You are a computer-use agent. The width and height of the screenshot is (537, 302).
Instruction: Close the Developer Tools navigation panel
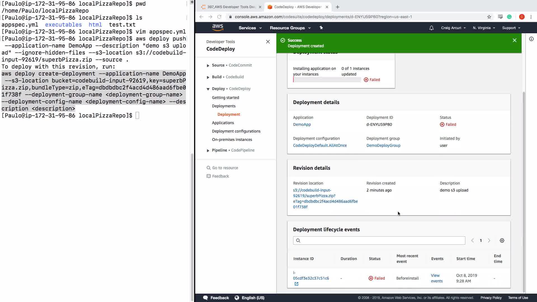268,42
